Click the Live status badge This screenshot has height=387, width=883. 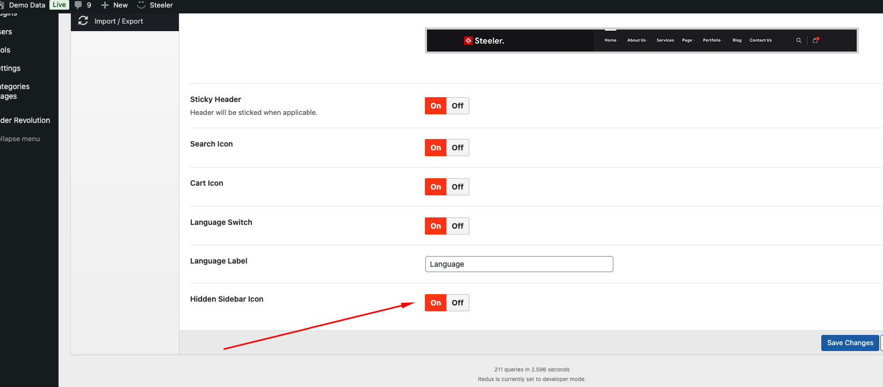(x=59, y=5)
